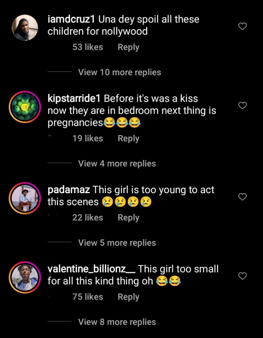Heart the valentine_billionz__ comment
This screenshot has width=263, height=338.
(x=242, y=276)
